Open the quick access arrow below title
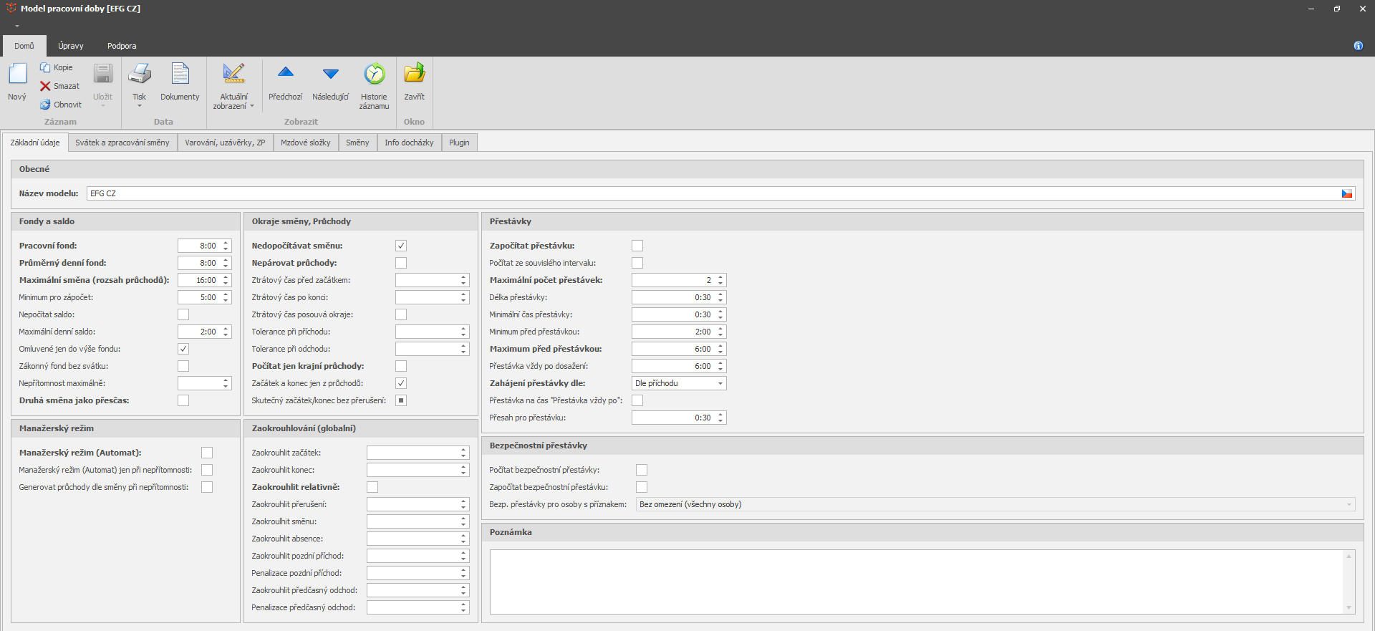Screen dimensions: 1375x631 [x=16, y=26]
